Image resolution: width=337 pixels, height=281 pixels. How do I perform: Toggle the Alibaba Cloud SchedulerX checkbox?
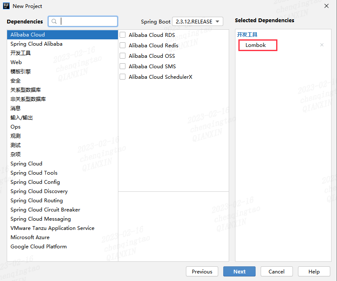123,77
